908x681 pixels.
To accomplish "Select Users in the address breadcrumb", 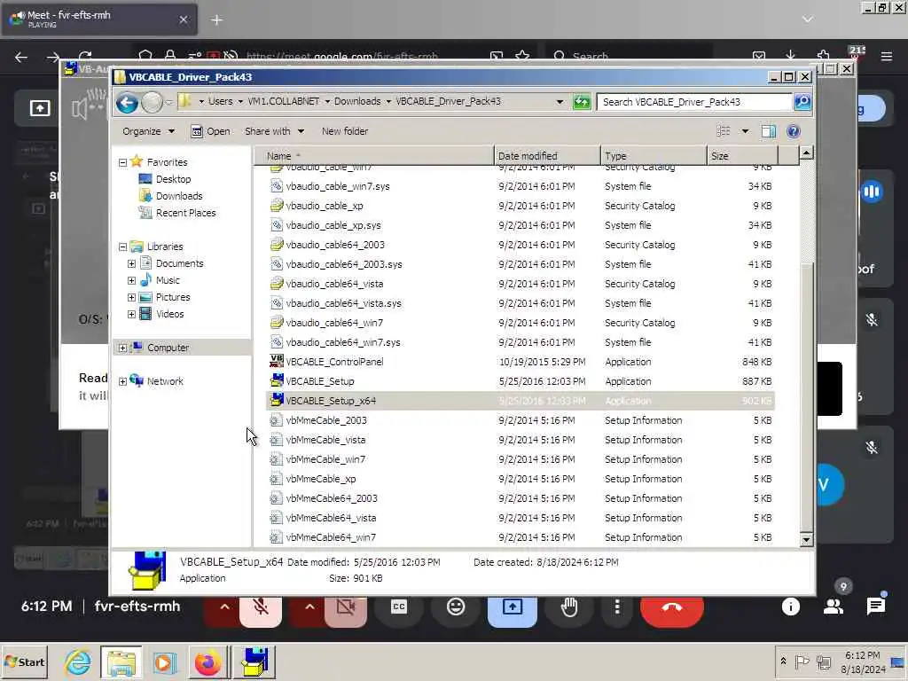I will click(220, 101).
